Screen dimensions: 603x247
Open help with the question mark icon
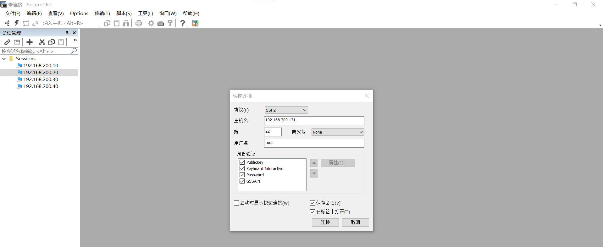pyautogui.click(x=182, y=23)
